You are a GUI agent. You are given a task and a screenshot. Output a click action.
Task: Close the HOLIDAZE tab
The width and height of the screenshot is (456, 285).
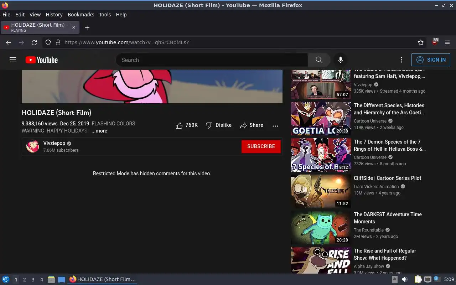coord(74,27)
